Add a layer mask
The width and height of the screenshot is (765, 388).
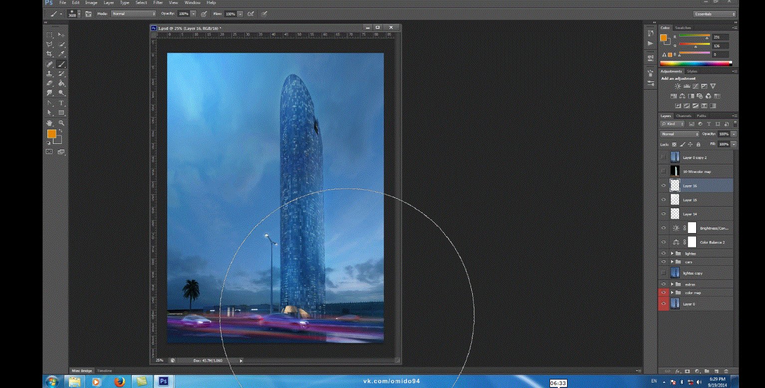[x=687, y=371]
